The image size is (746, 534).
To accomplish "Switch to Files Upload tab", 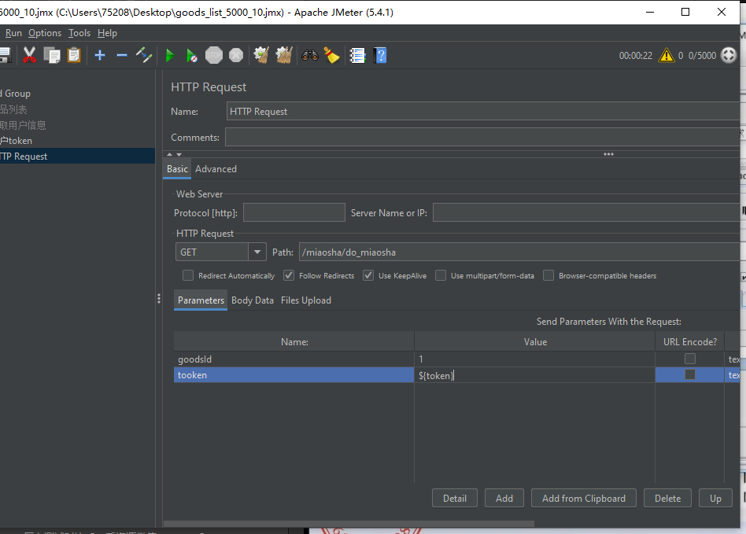I will tap(306, 300).
